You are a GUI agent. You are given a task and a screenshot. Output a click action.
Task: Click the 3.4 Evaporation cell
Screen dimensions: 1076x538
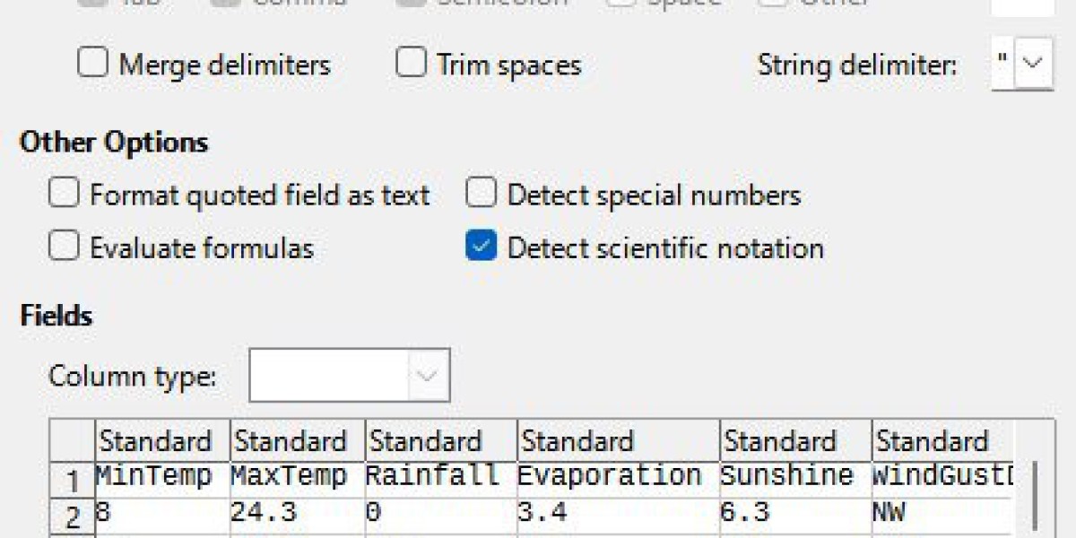540,513
